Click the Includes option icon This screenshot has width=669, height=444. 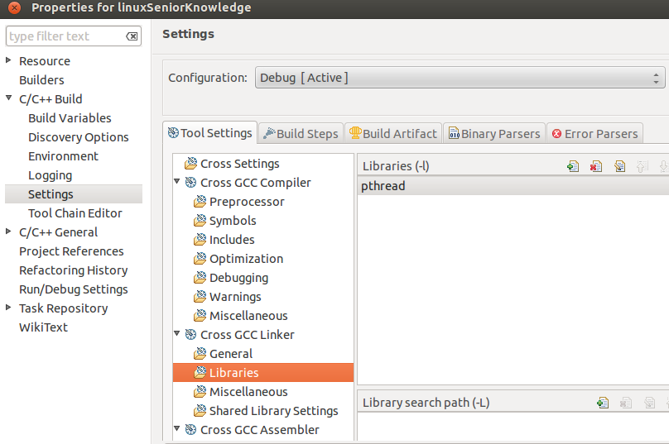200,240
